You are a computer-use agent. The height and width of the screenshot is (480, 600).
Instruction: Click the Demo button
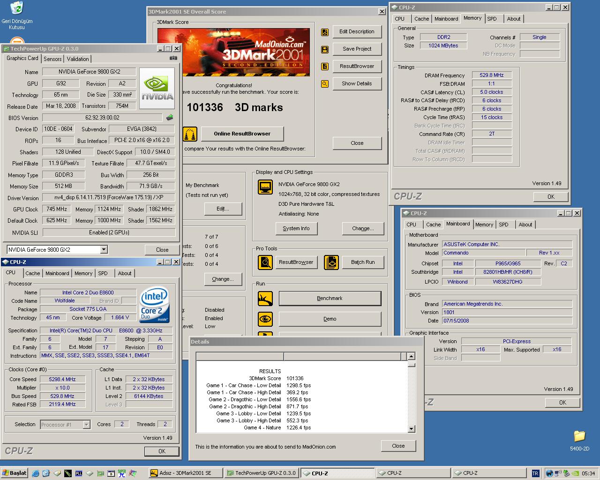click(x=330, y=319)
